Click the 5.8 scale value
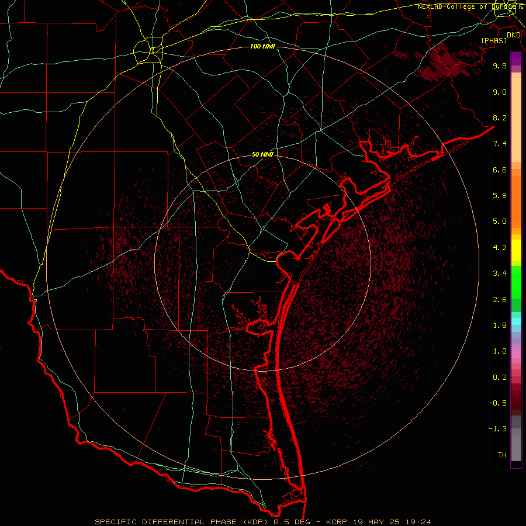Viewport: 526px width, 526px height. (500, 196)
